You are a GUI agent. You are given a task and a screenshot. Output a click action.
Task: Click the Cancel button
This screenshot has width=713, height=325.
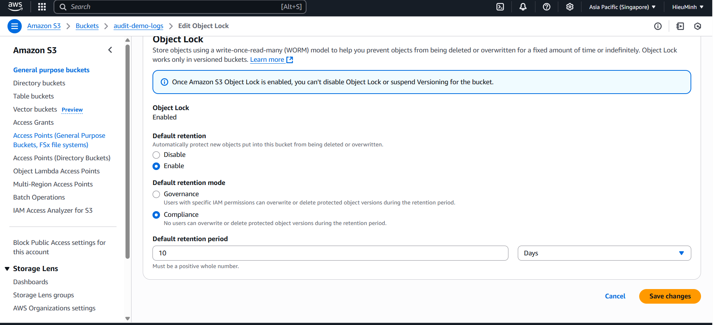[615, 296]
